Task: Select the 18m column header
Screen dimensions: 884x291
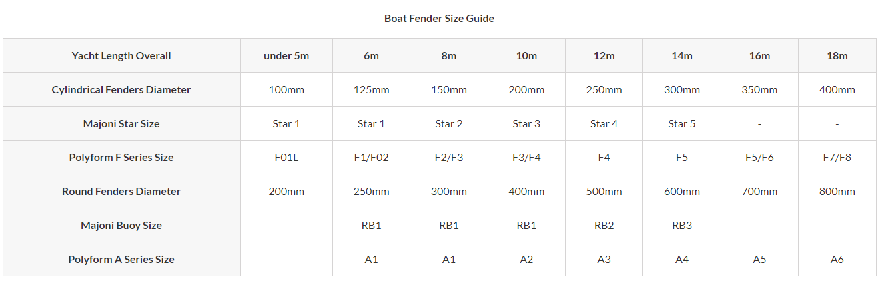Action: coord(837,56)
